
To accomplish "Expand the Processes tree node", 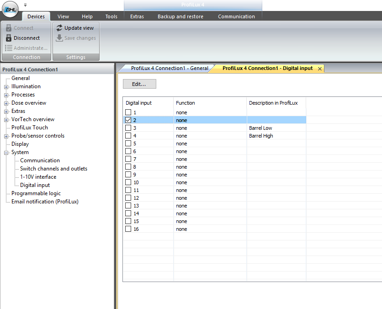I will [6, 95].
